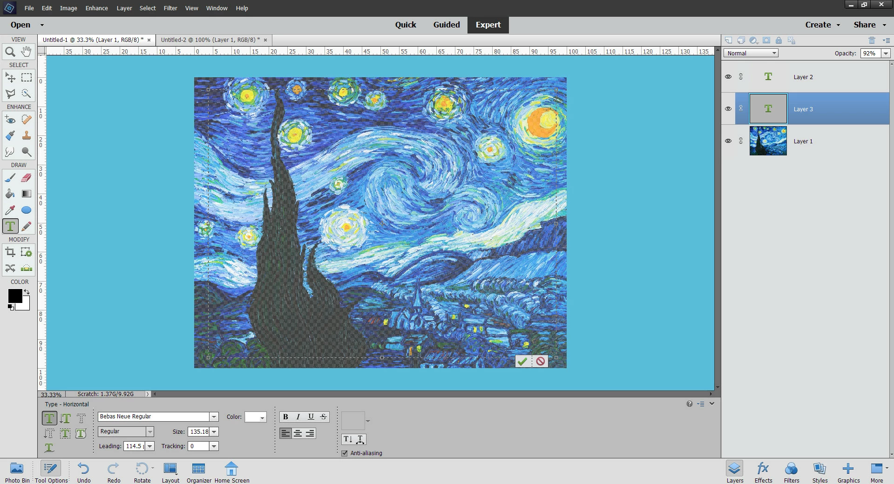
Task: Open the Regular font style dropdown
Action: 150,432
